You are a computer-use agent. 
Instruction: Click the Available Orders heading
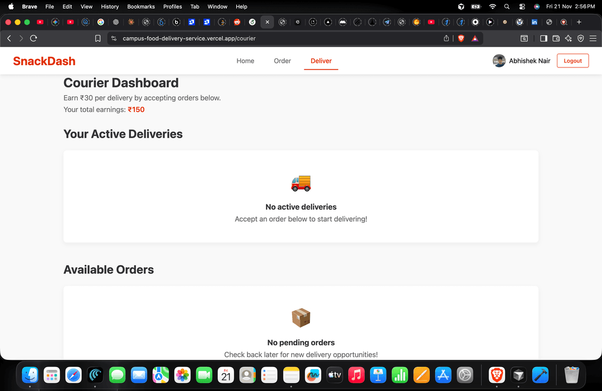(109, 270)
